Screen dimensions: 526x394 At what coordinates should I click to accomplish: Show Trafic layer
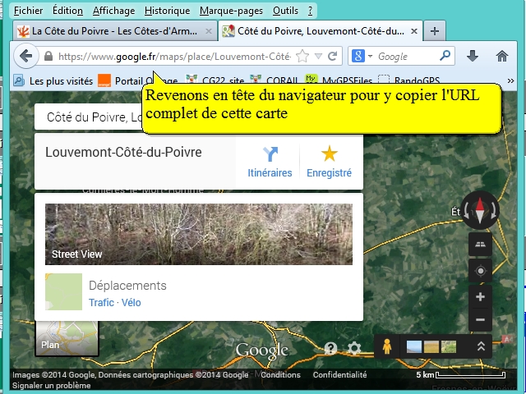click(x=101, y=303)
